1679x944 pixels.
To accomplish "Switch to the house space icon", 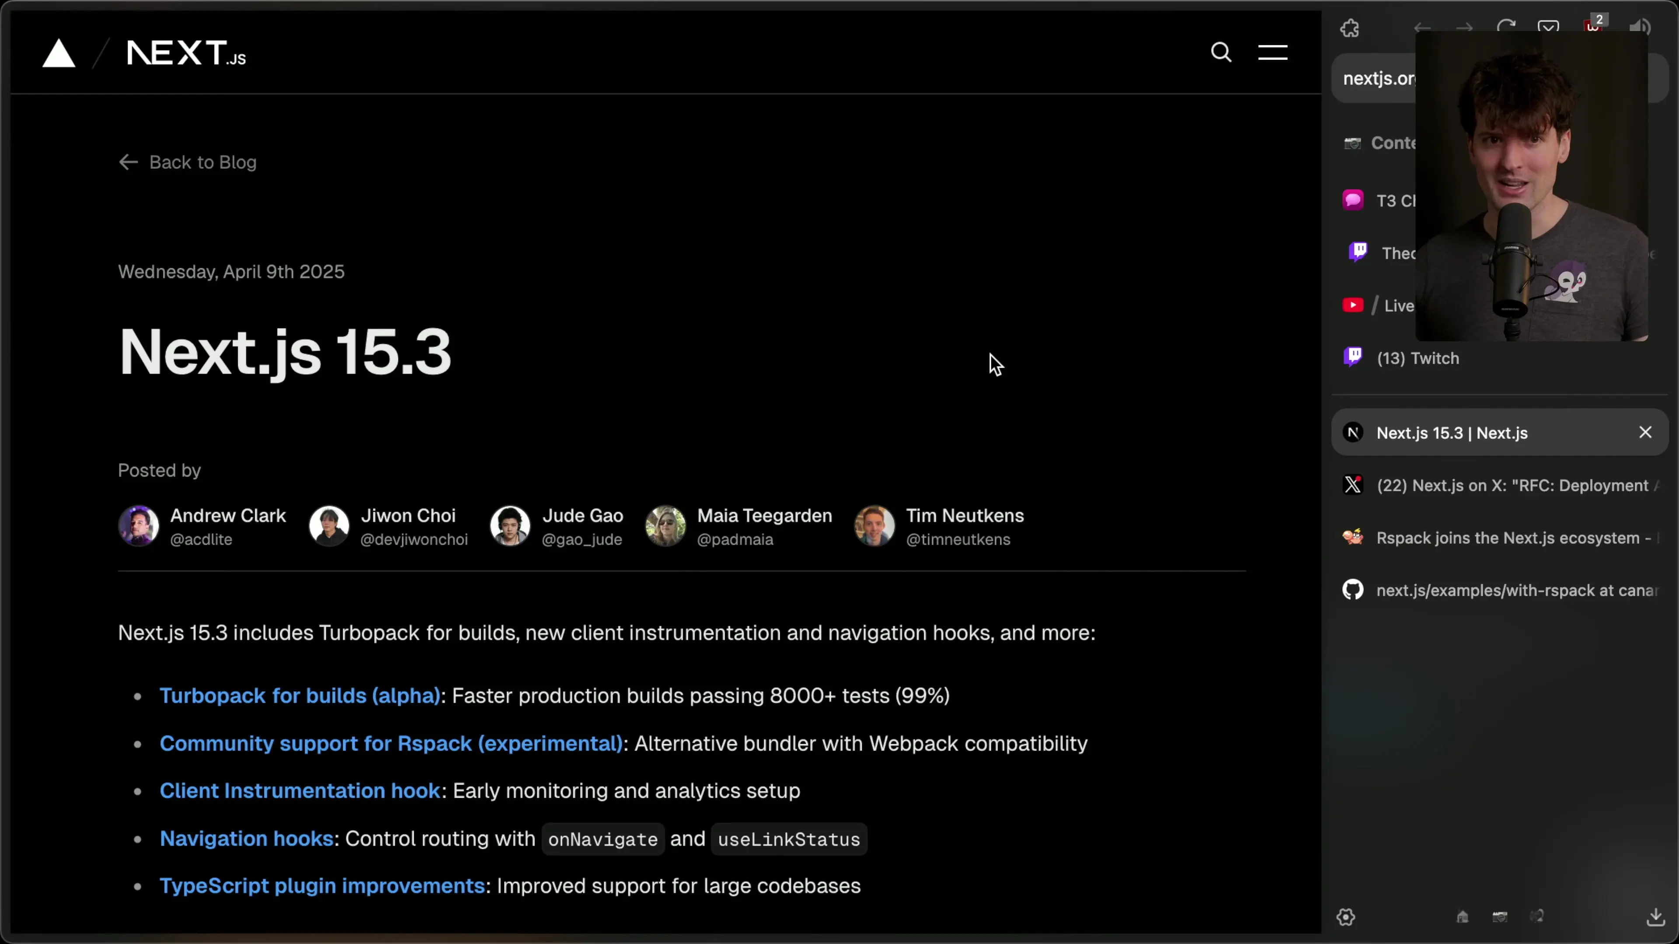I will coord(1463,917).
